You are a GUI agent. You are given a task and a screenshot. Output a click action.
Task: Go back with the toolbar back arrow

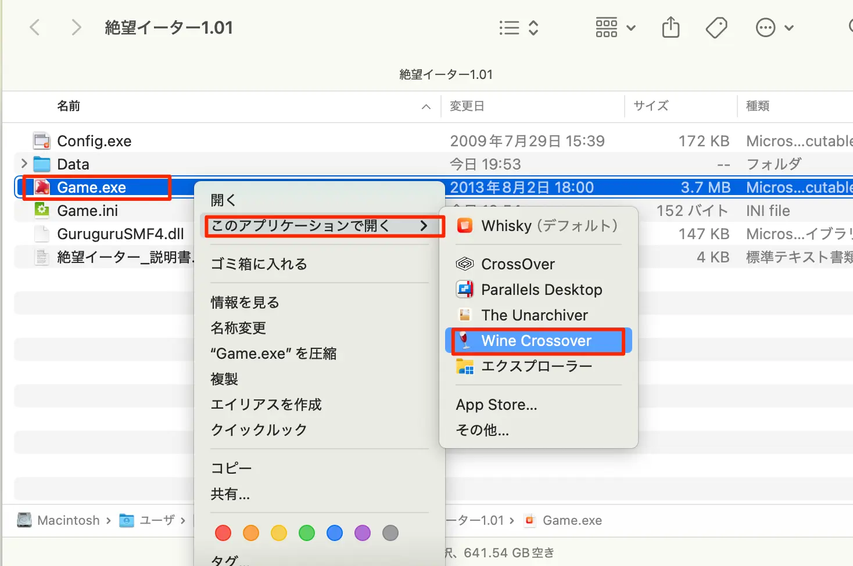35,27
